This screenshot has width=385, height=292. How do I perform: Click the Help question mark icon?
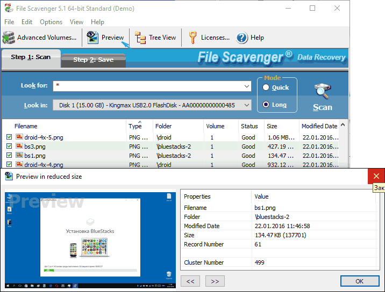click(242, 38)
